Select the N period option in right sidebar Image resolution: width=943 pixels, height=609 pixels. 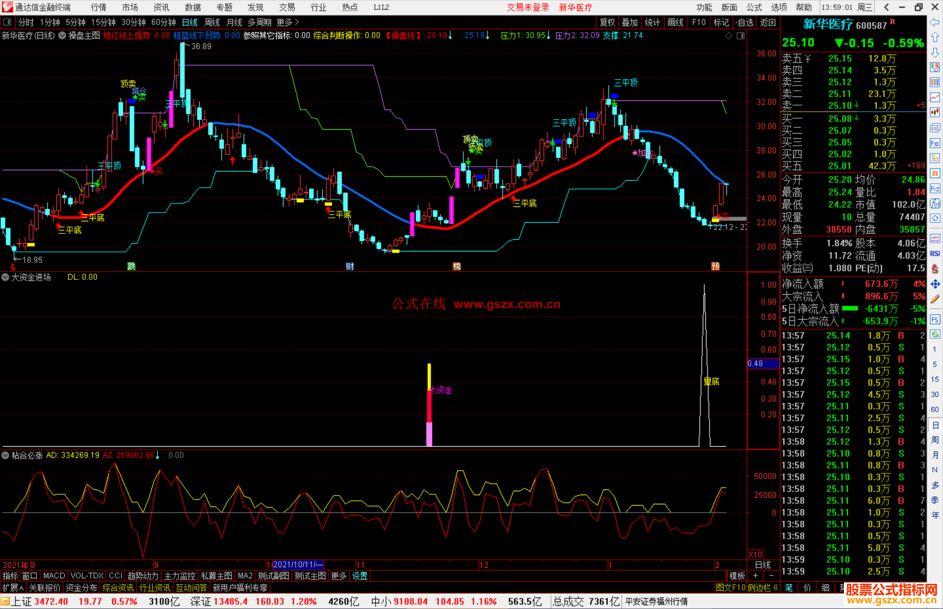point(935,470)
